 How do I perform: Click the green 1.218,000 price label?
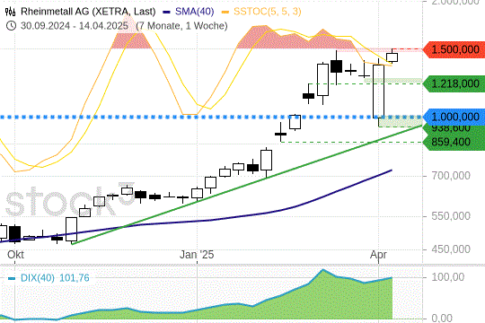(x=454, y=83)
